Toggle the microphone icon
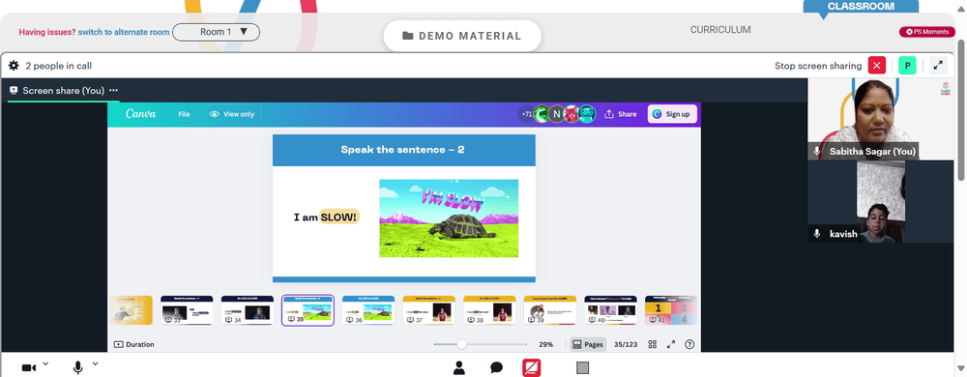 [x=77, y=367]
